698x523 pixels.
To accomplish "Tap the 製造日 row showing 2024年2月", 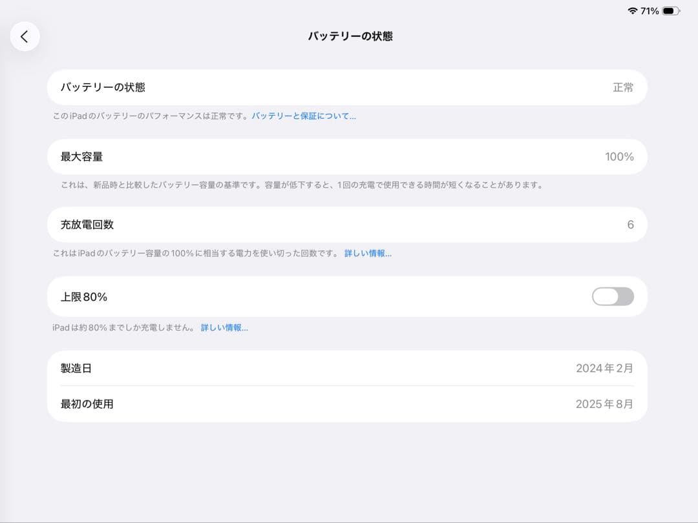I will 349,368.
